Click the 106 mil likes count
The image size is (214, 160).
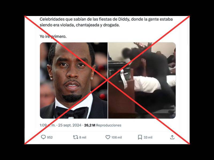pyautogui.click(x=117, y=137)
